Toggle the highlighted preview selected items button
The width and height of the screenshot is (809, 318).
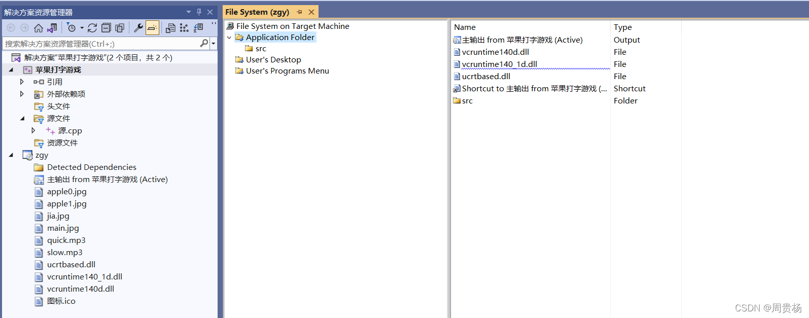point(152,28)
